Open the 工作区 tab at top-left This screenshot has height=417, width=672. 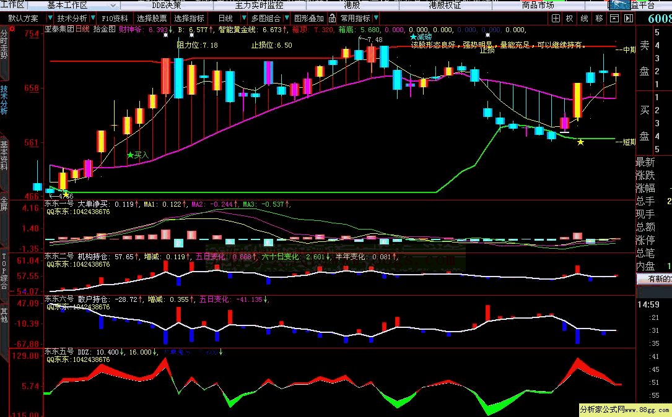pyautogui.click(x=13, y=5)
